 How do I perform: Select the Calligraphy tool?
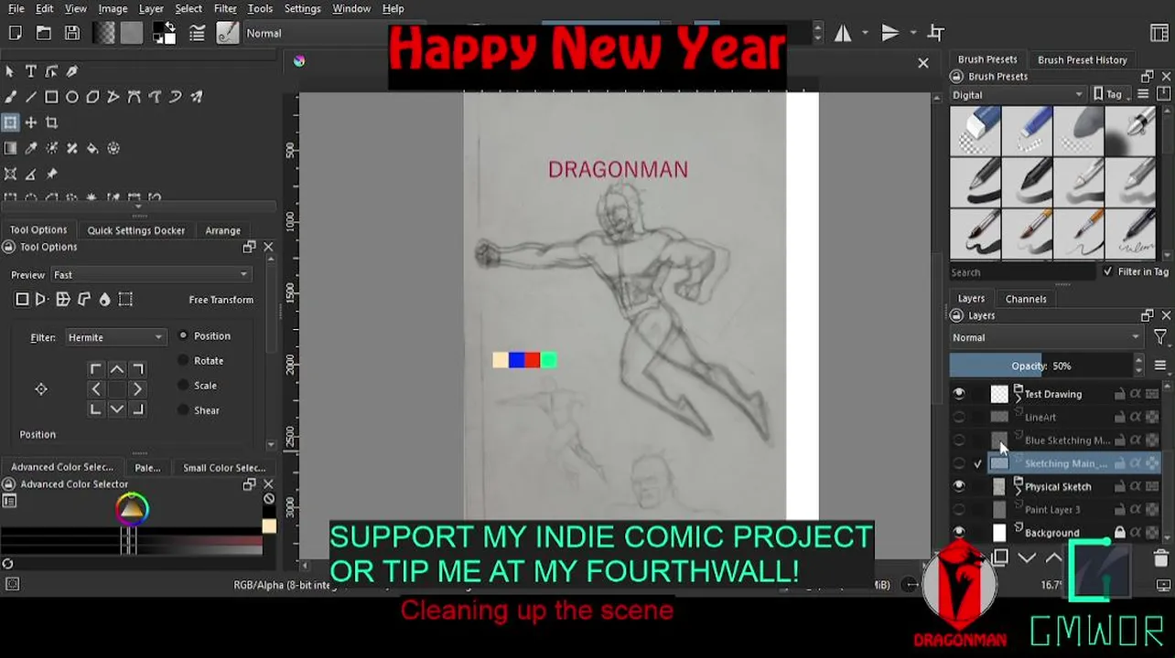coord(71,71)
